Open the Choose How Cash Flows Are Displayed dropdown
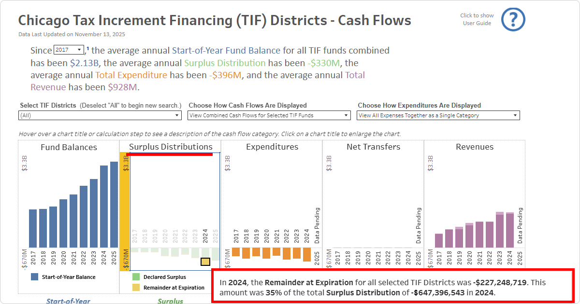The image size is (580, 304). pyautogui.click(x=269, y=115)
